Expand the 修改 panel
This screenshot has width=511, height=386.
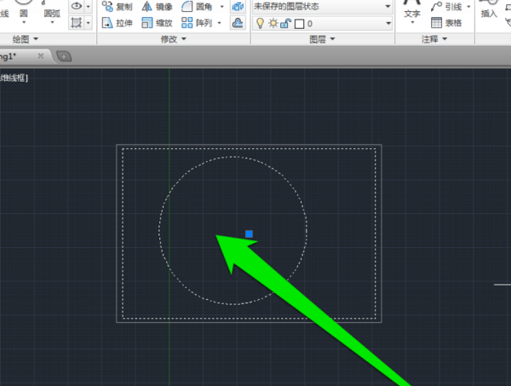[x=174, y=39]
